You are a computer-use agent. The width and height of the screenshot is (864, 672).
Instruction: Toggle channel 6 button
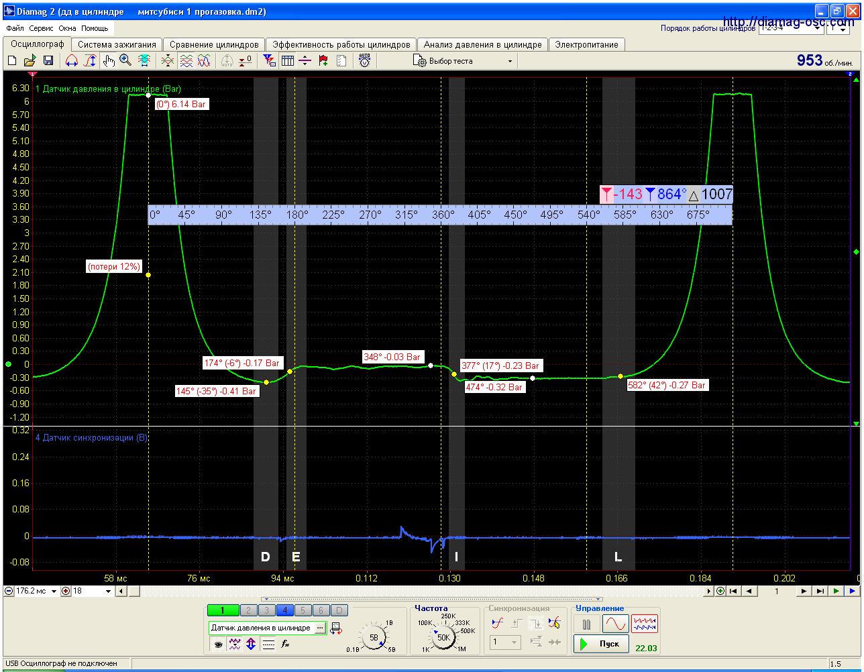pyautogui.click(x=321, y=610)
